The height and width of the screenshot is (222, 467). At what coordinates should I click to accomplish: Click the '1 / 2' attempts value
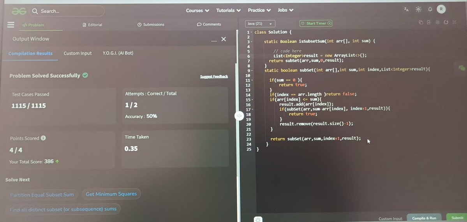(x=131, y=105)
